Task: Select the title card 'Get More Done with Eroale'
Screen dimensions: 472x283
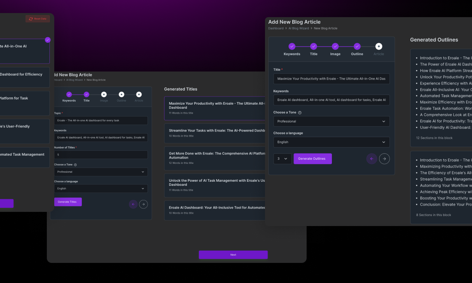Action: point(215,158)
